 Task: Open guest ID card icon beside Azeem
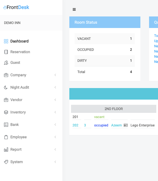[126, 125]
